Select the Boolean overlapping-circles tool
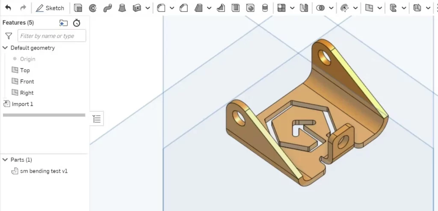This screenshot has width=438, height=211. (320, 8)
